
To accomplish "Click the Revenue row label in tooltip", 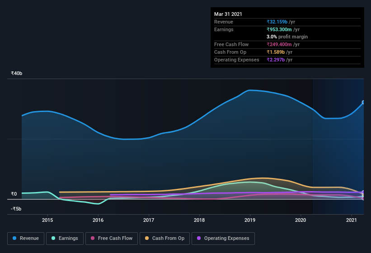I will (x=224, y=22).
